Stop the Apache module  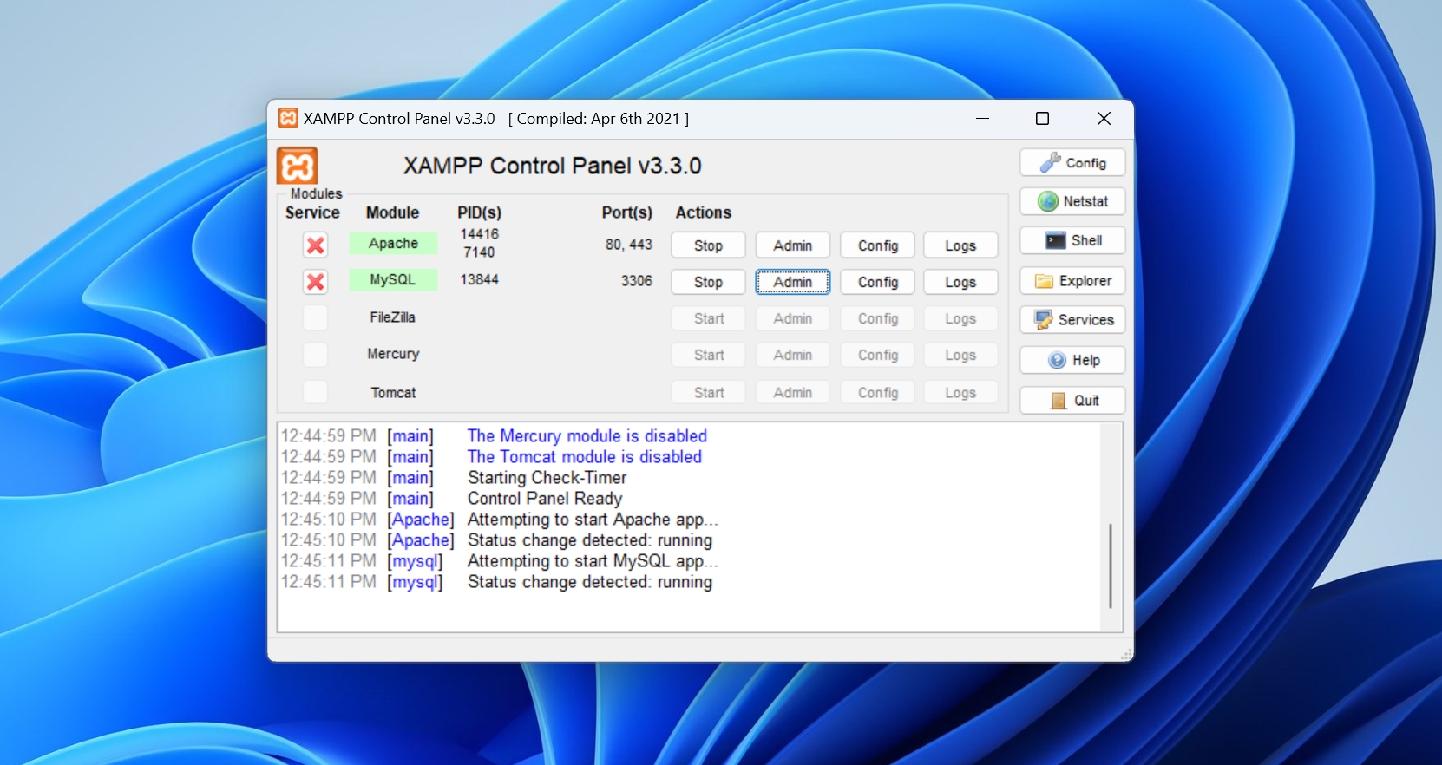click(x=708, y=245)
